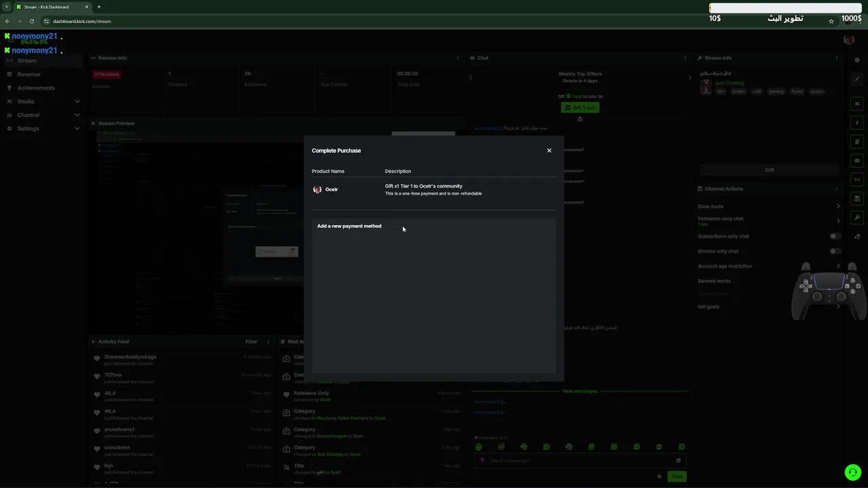This screenshot has height=488, width=868.
Task: Select the Kick Dashboard browser tab
Action: [53, 7]
